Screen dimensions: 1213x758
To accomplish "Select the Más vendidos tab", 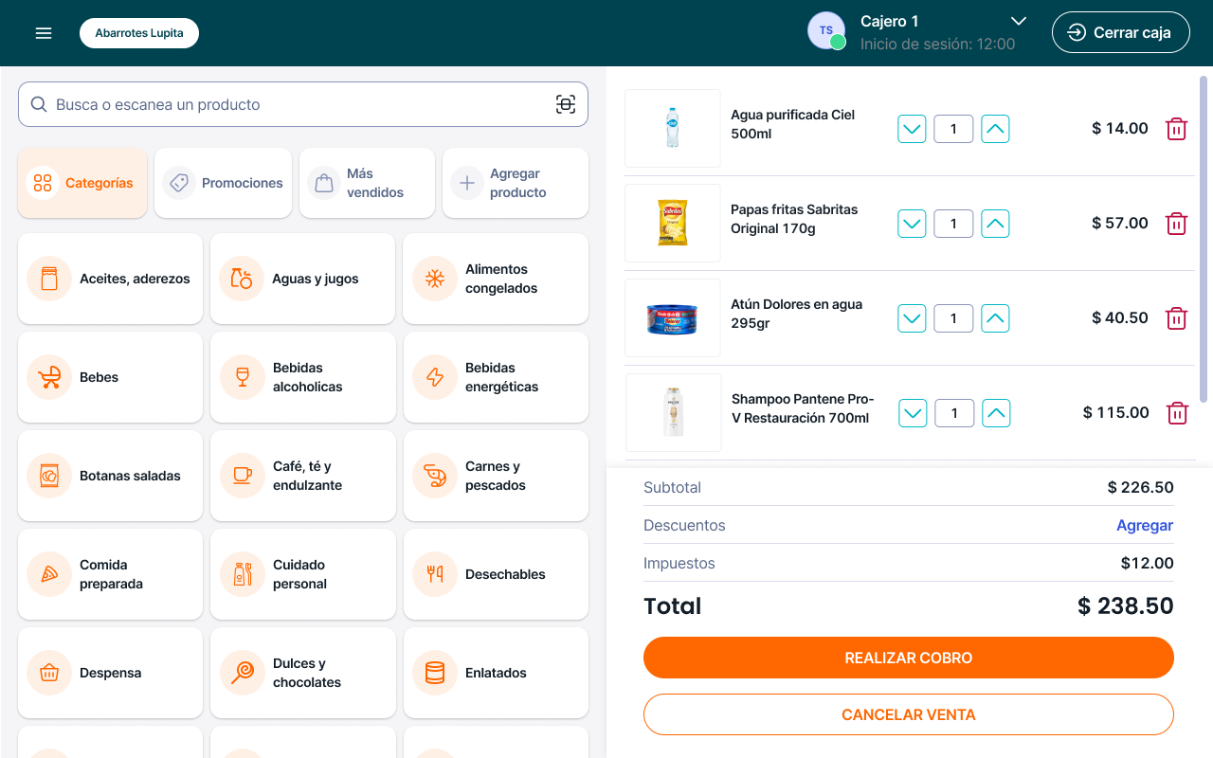I will pos(367,183).
